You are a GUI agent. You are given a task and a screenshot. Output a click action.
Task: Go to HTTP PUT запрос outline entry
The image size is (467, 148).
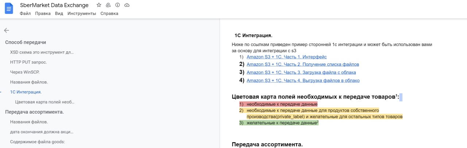tap(28, 62)
